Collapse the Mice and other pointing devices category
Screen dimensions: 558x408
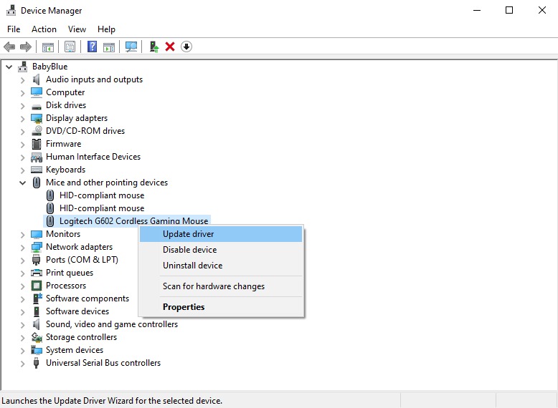22,183
